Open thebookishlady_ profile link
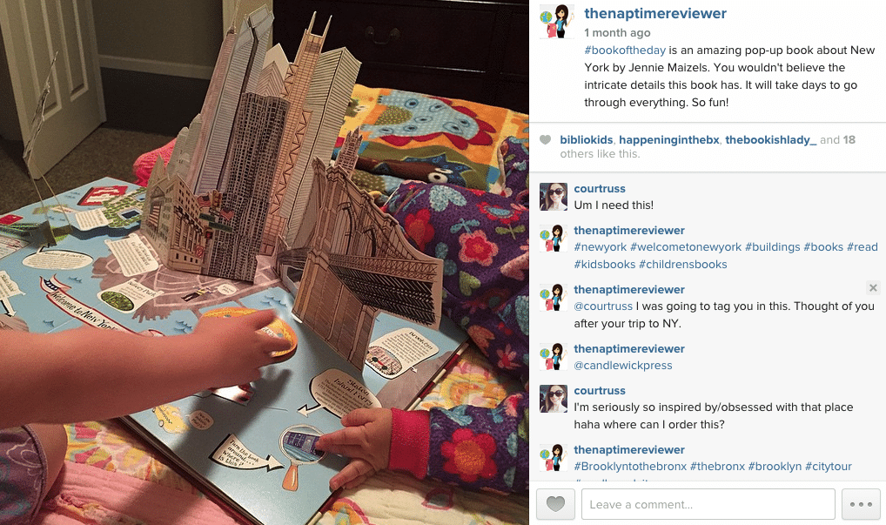The width and height of the screenshot is (886, 525). click(x=771, y=139)
